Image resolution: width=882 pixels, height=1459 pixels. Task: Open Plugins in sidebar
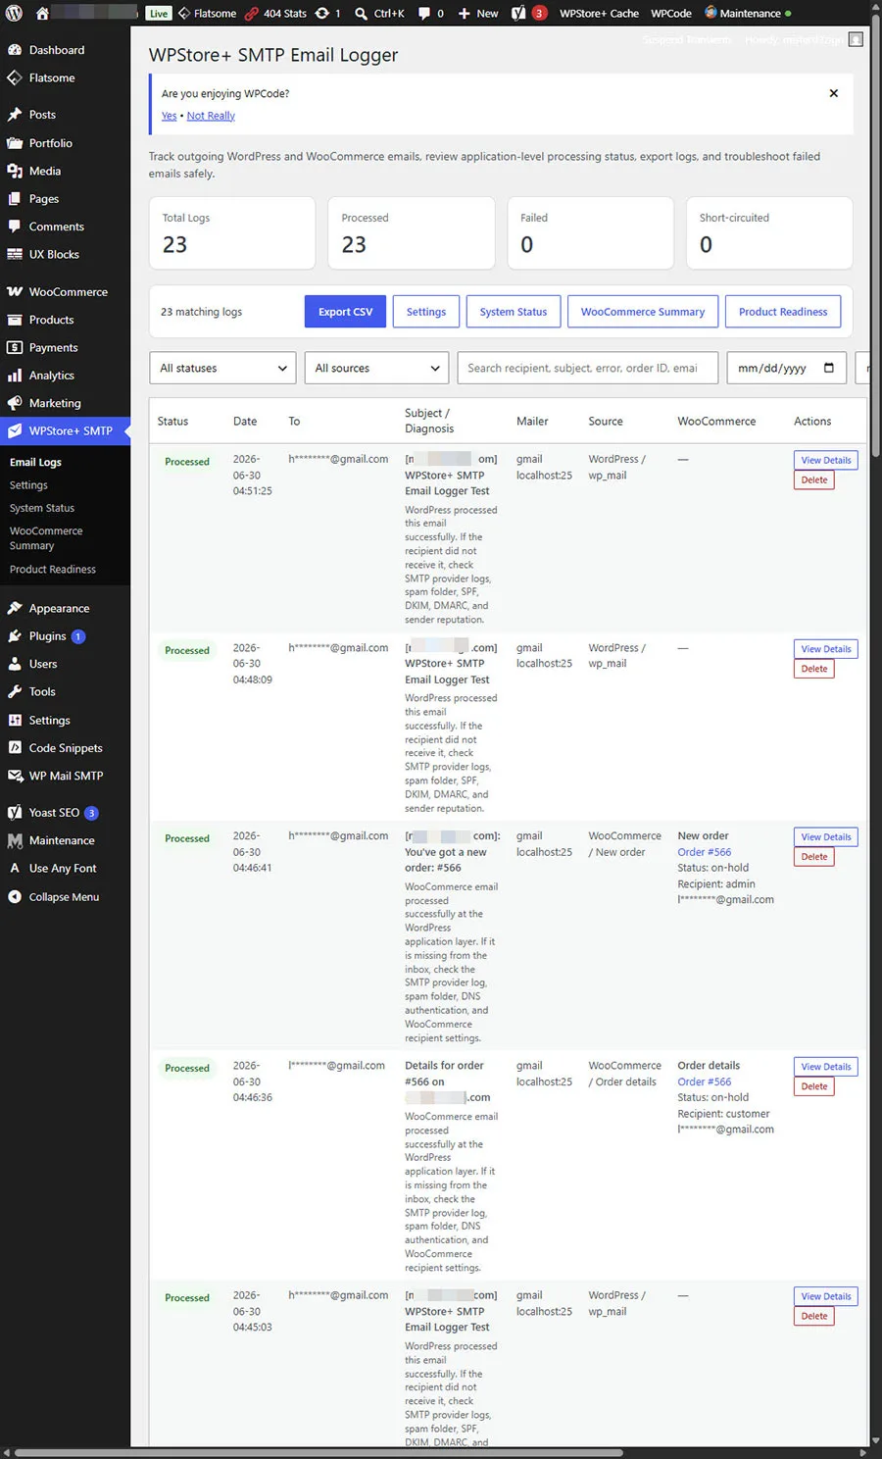point(47,636)
